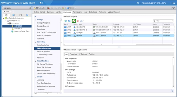Collapse the configure side menu double arrow
The image size is (177, 97).
(35, 16)
